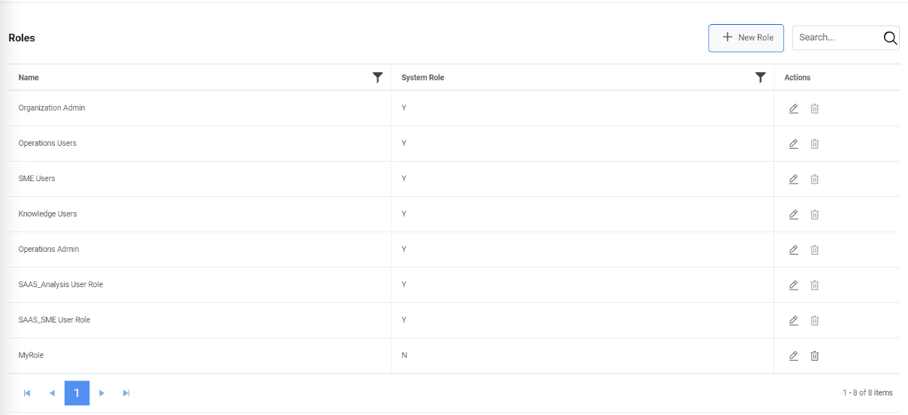Screen dimensions: 908x415
Task: Jump to the last page
Action: point(126,392)
